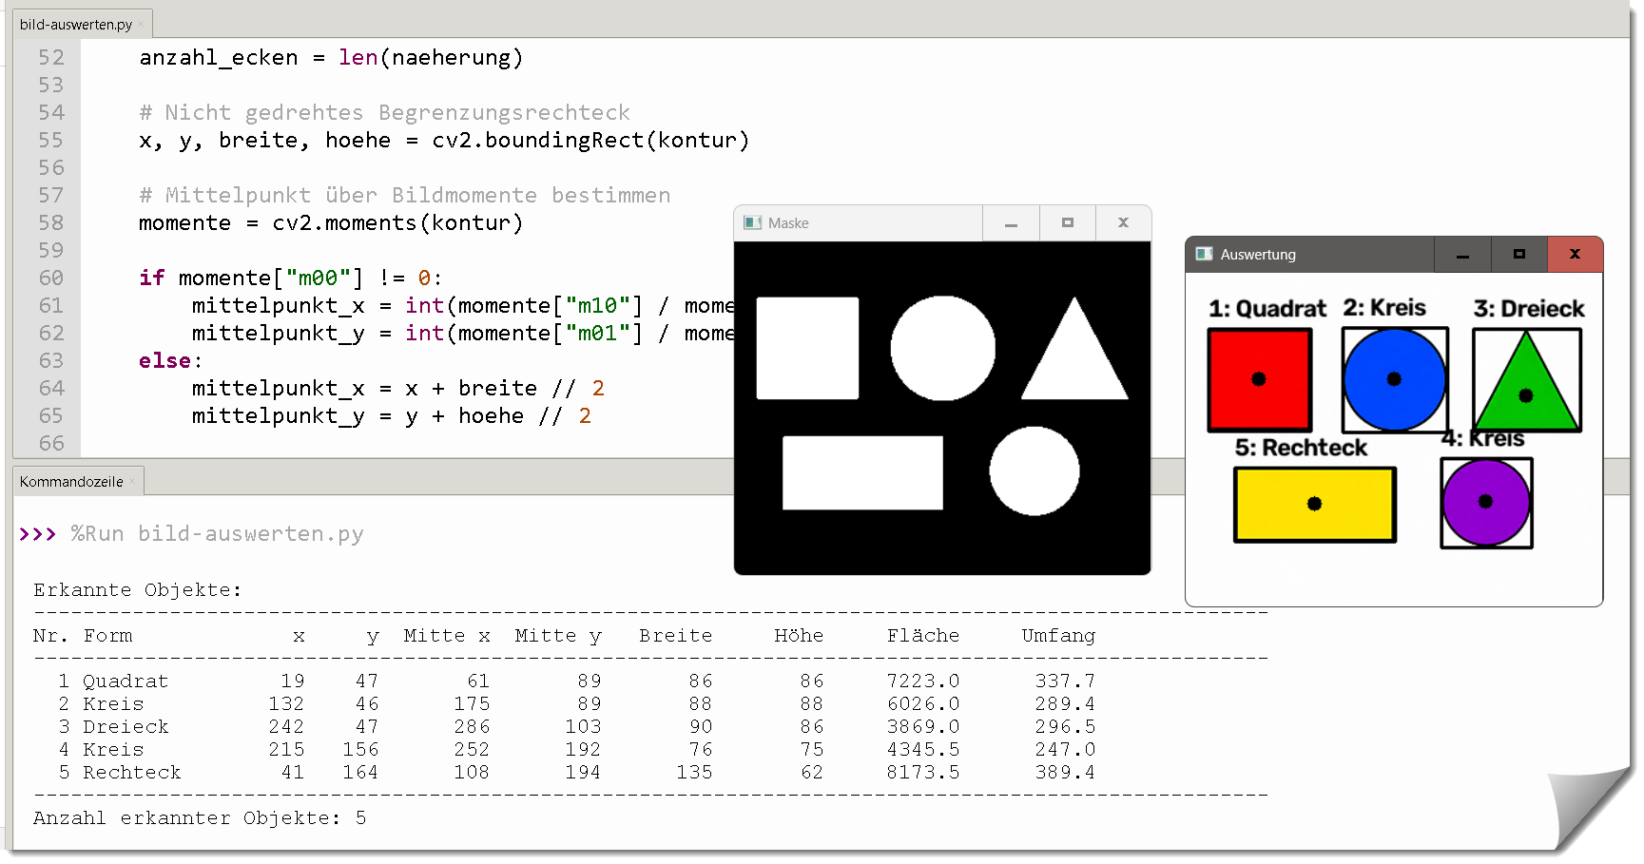Click line number 55 in gutter
Image resolution: width=1644 pixels, height=864 pixels.
pos(51,141)
